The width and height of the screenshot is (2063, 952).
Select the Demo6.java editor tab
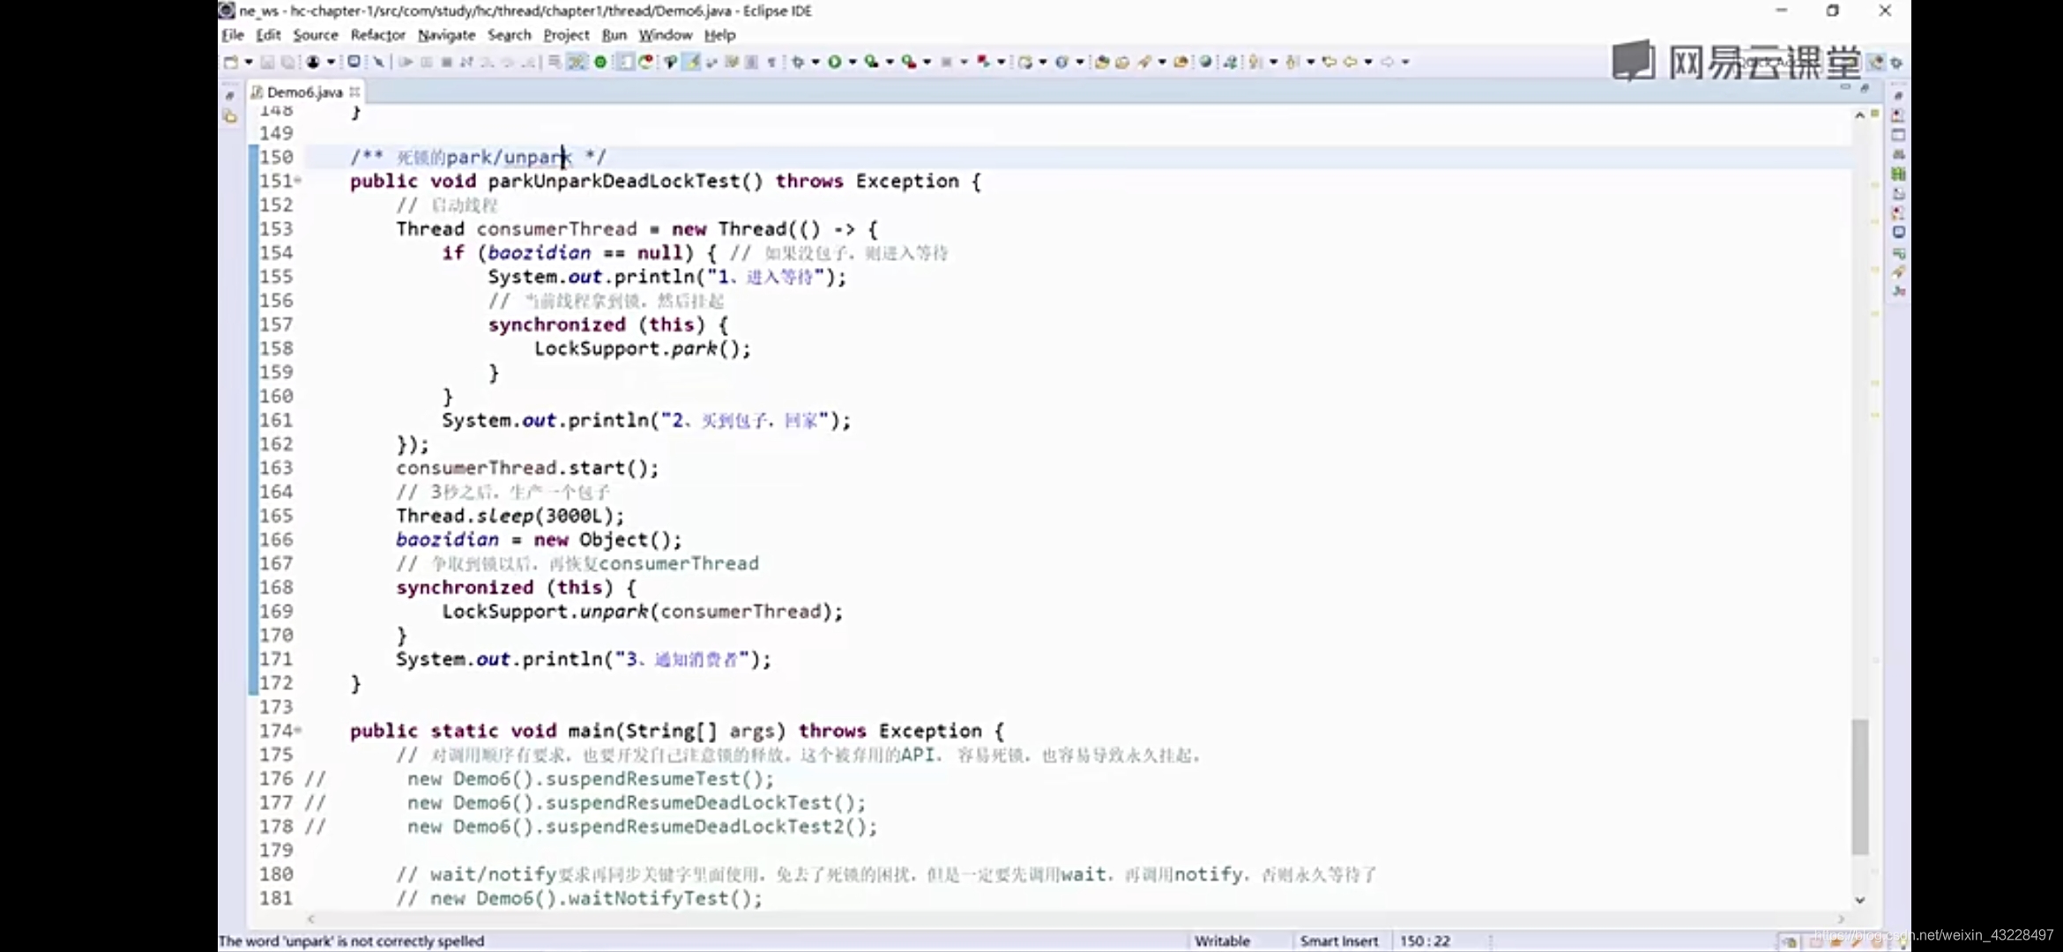coord(304,92)
